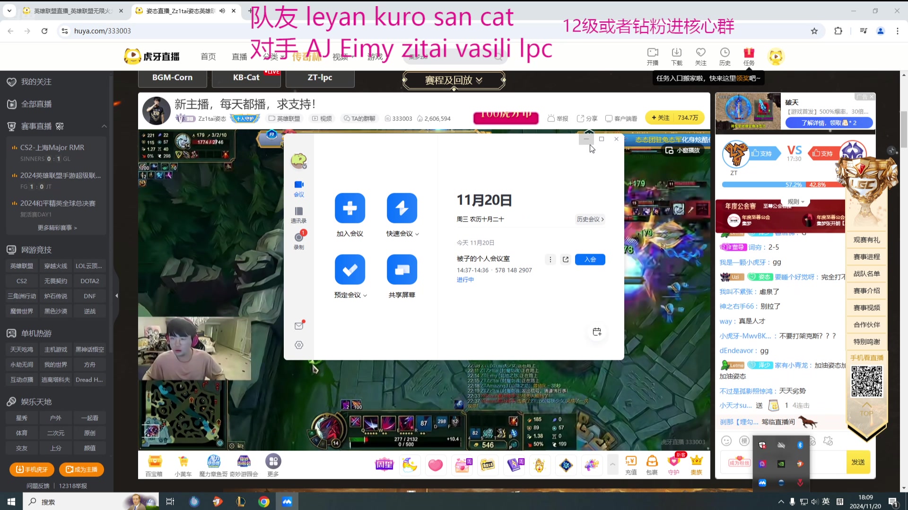Click the Windows Security shield tray icon

click(x=762, y=445)
